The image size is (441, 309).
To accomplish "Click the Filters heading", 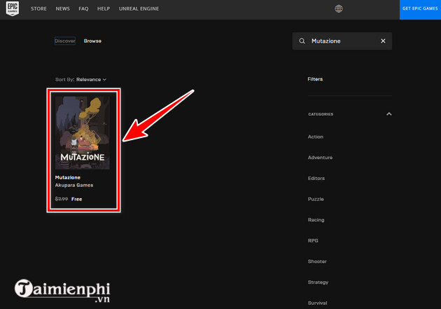I will click(315, 79).
